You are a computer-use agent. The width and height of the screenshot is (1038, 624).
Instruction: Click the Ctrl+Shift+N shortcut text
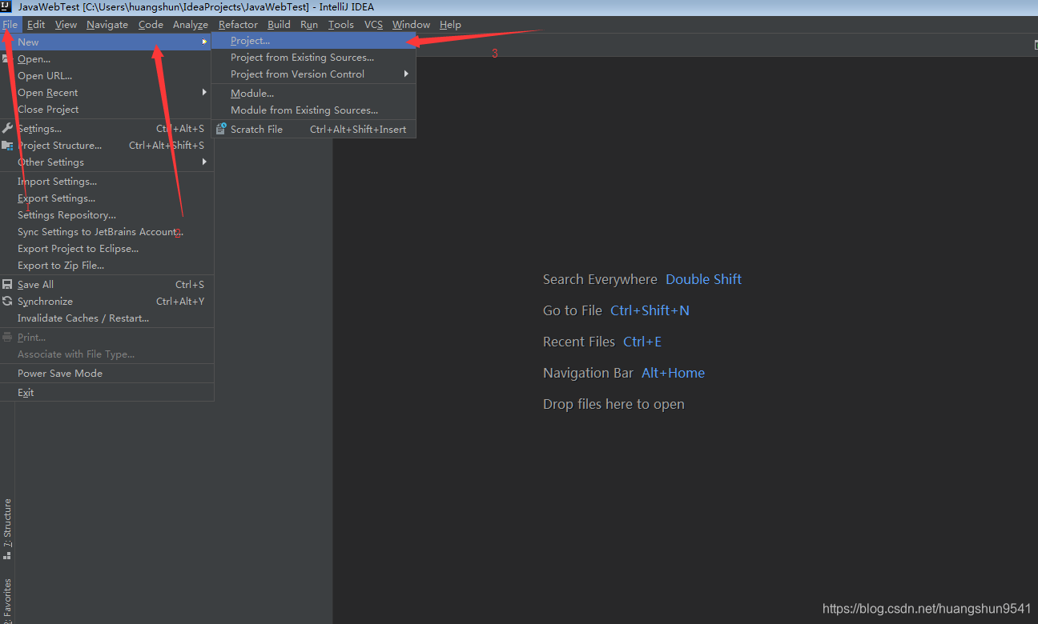pos(650,310)
